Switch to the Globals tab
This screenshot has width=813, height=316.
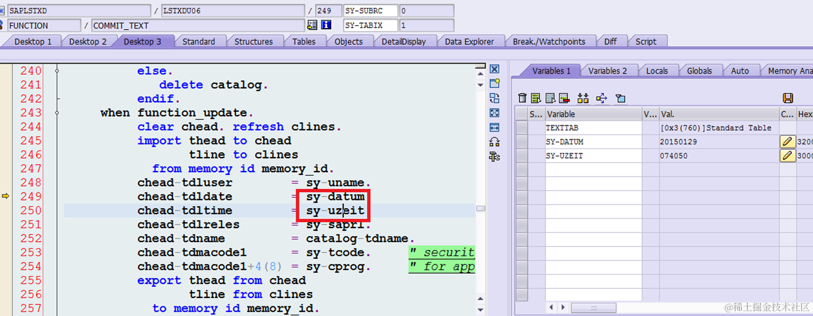699,71
